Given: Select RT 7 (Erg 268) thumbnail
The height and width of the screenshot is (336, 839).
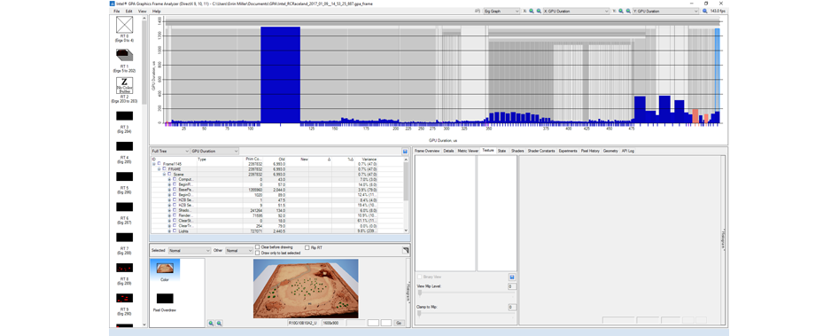Looking at the screenshot, I should 124,237.
